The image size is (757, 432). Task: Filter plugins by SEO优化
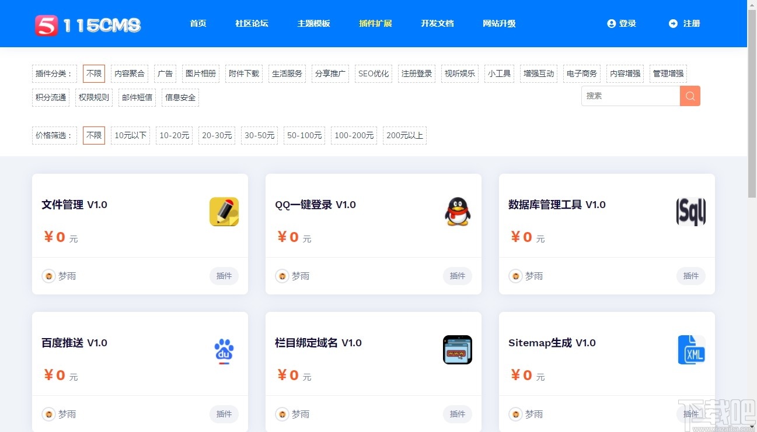374,73
